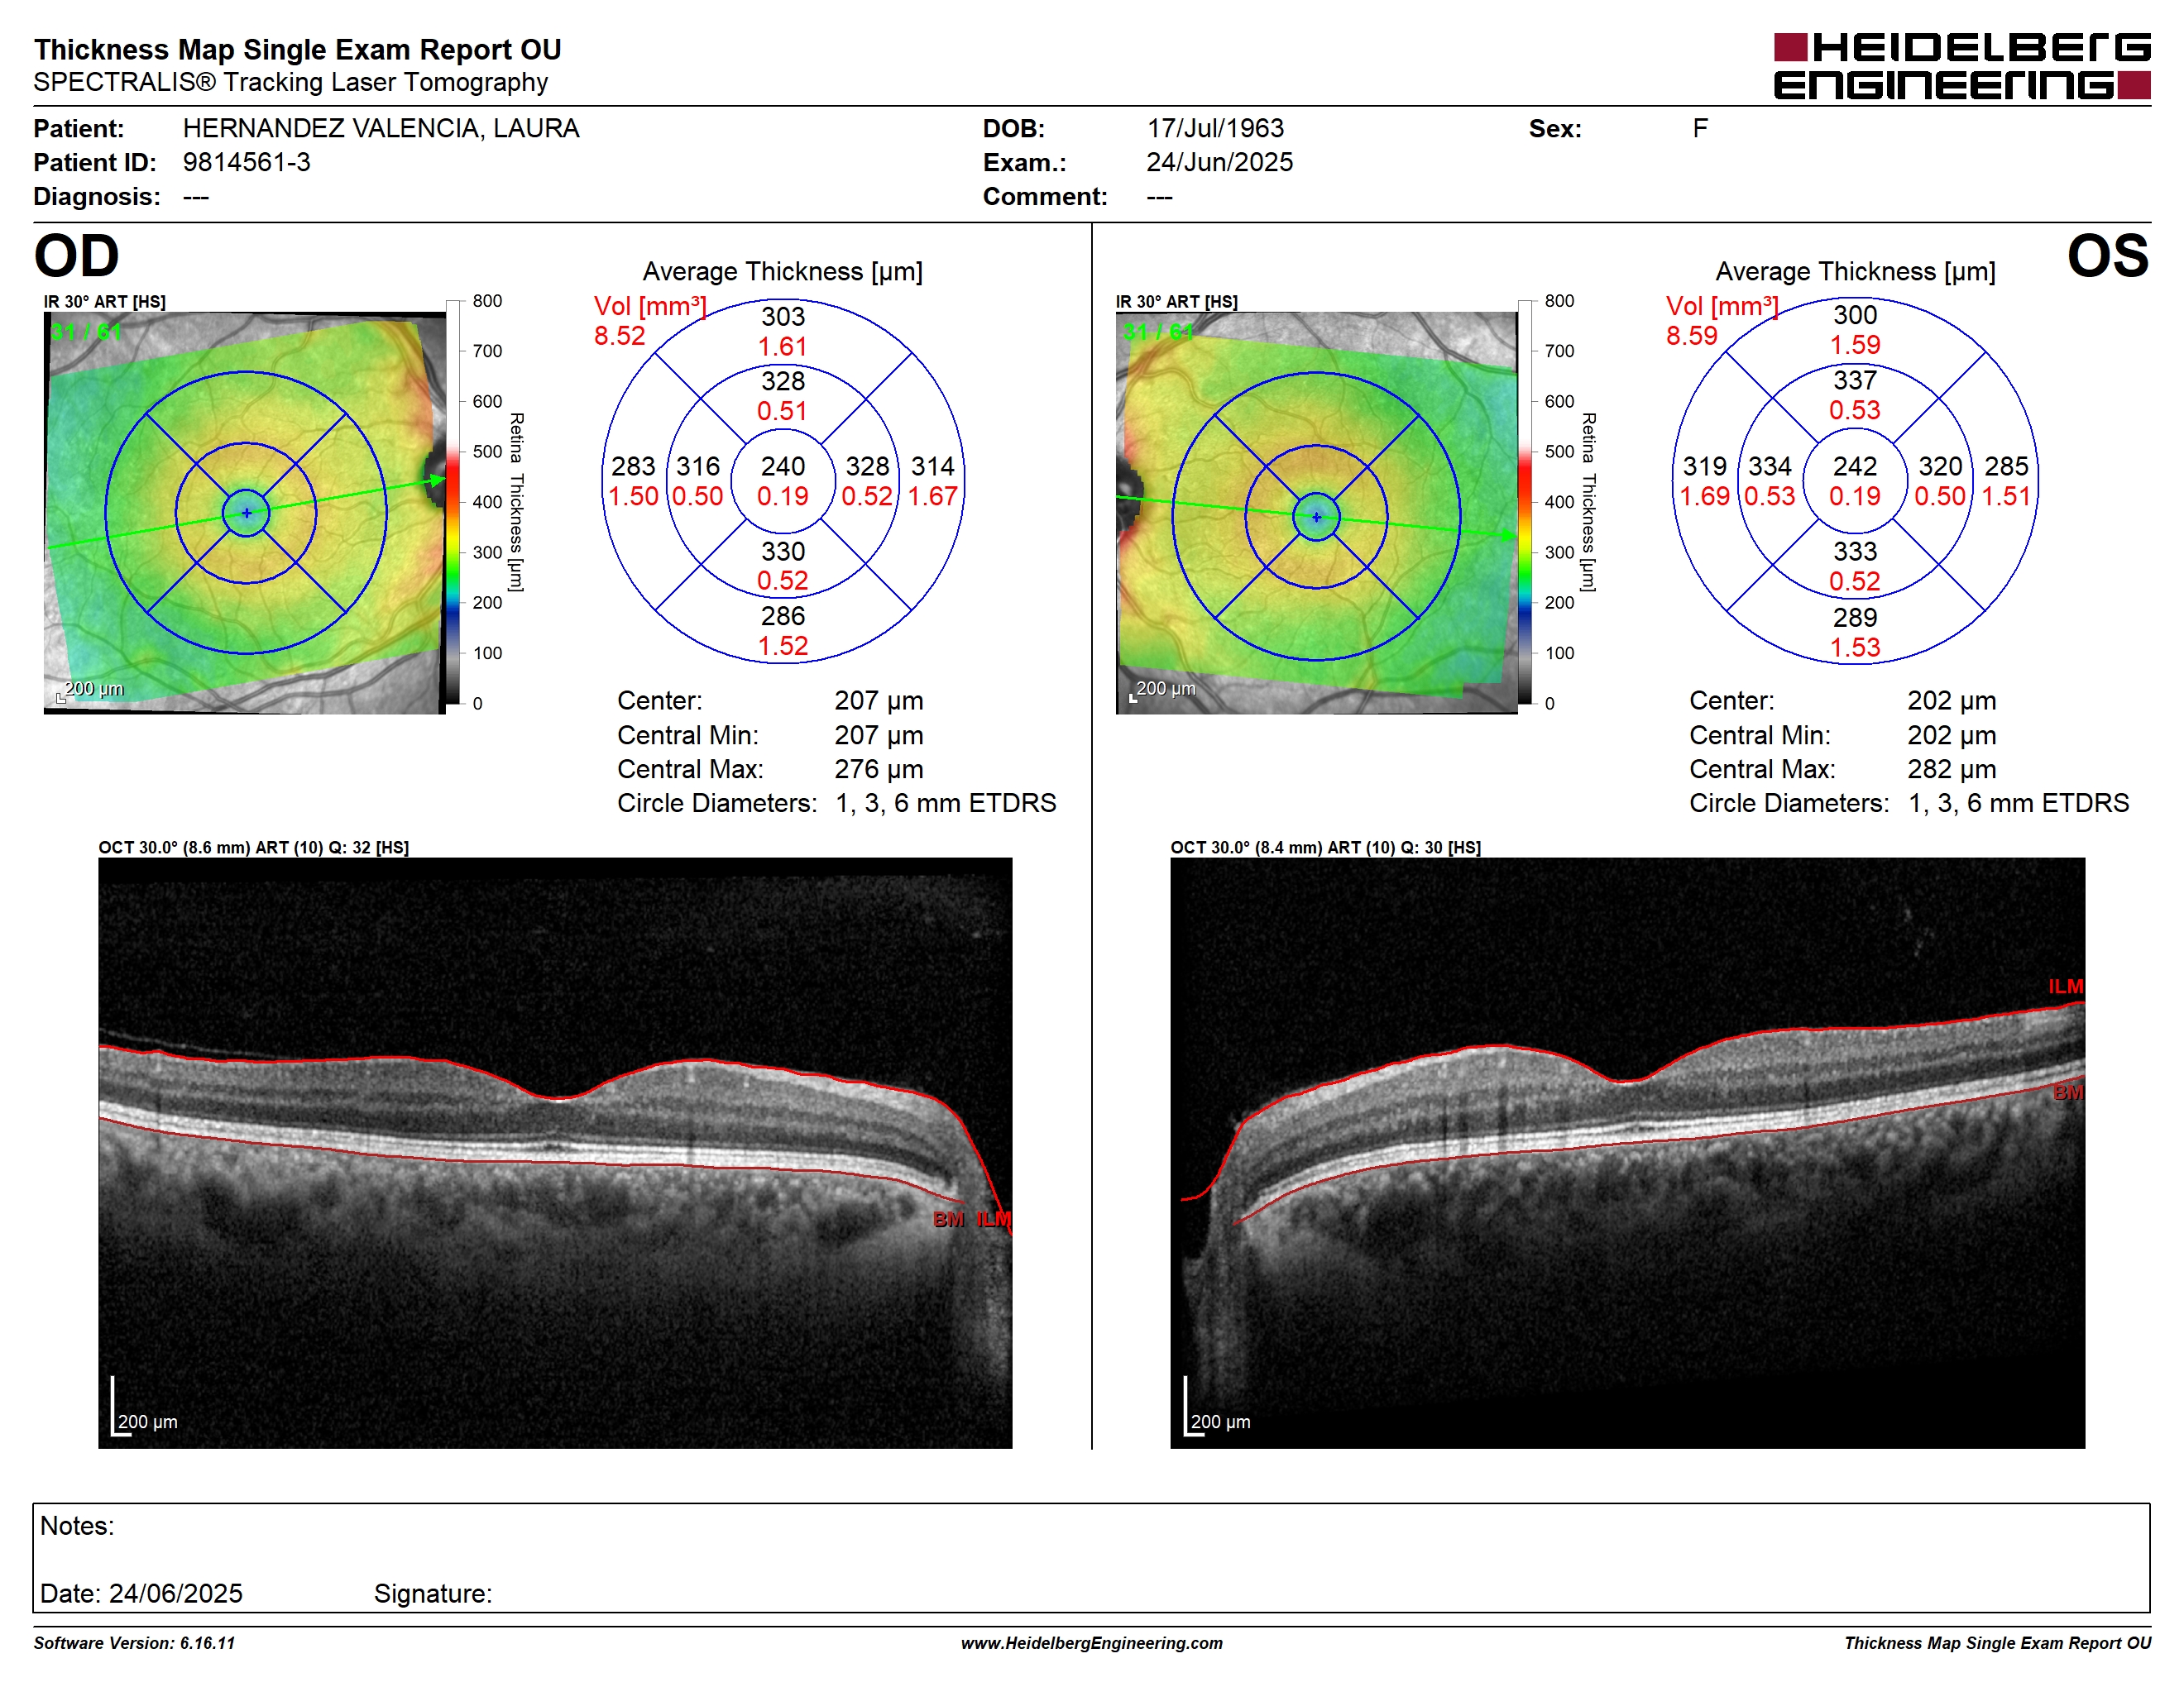Open the OD infrared fundus thickness map

(245, 513)
